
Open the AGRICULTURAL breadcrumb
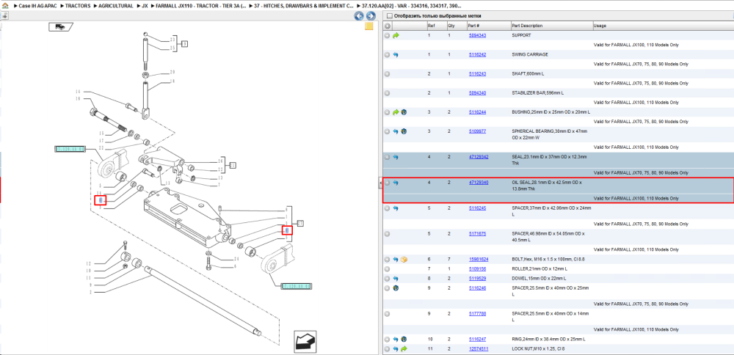(116, 6)
